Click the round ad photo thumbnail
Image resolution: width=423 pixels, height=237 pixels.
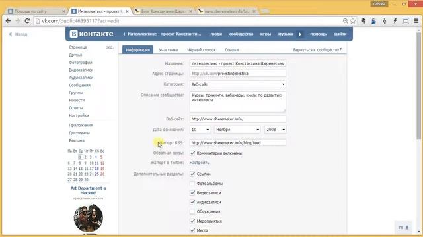coord(88,218)
